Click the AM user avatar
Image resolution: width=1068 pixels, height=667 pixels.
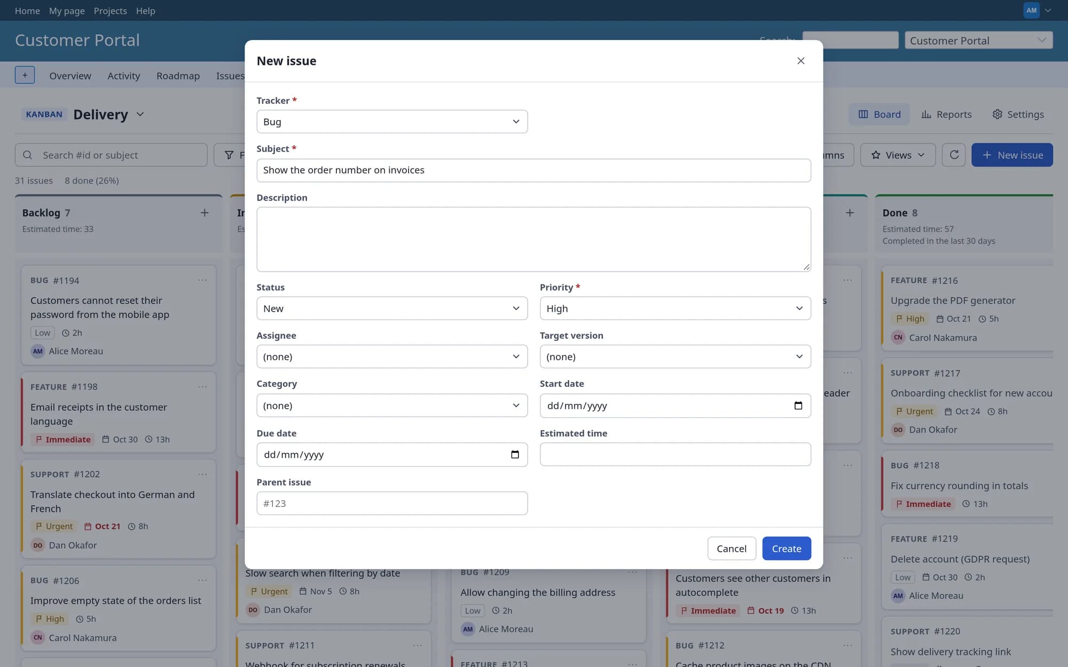[1031, 10]
